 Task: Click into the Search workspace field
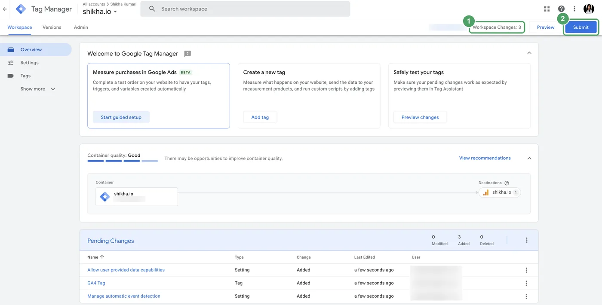tap(245, 9)
